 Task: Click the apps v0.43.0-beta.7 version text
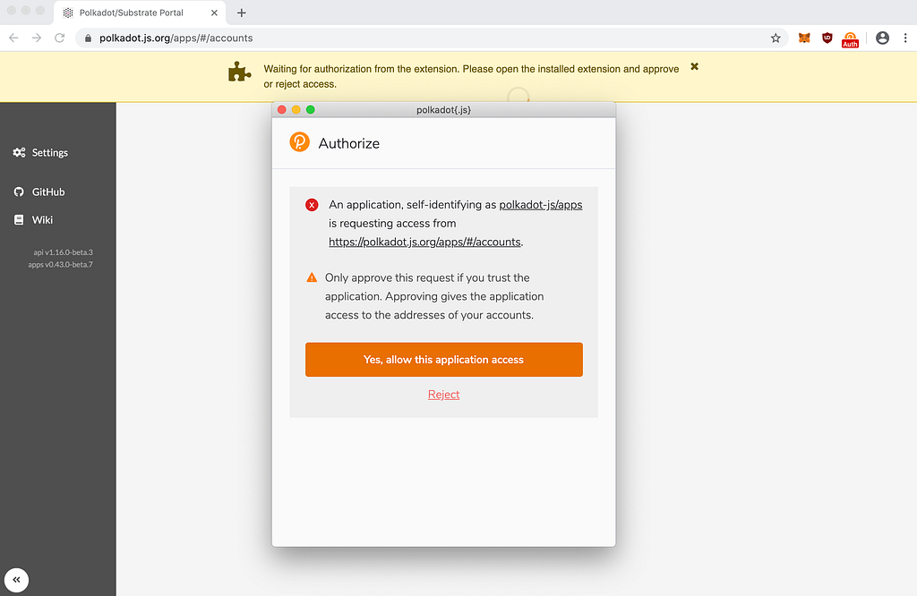click(60, 265)
